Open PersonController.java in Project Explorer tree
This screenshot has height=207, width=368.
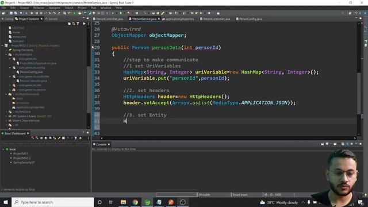(33, 80)
